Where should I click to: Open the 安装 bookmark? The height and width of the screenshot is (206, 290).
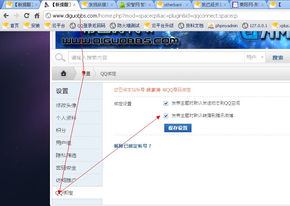[x=32, y=25]
